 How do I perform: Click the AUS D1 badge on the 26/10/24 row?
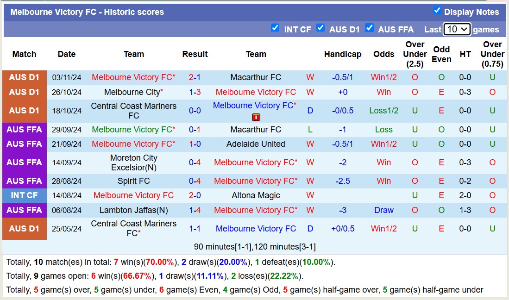tap(24, 92)
